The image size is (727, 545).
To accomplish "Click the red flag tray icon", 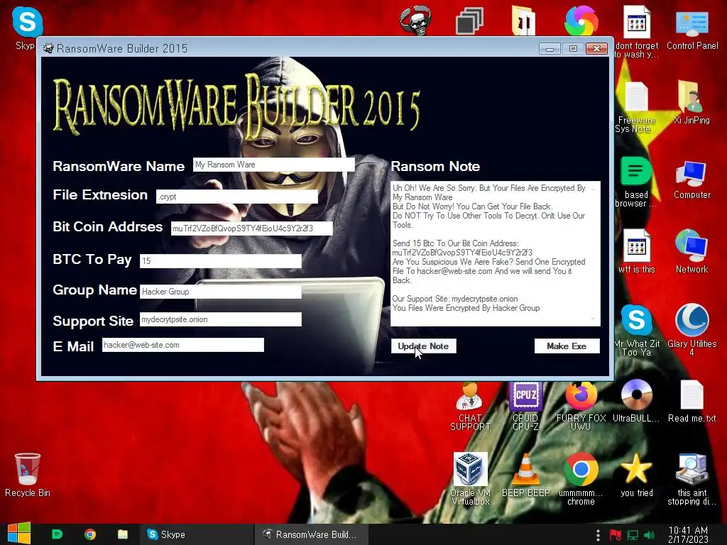I will point(616,535).
